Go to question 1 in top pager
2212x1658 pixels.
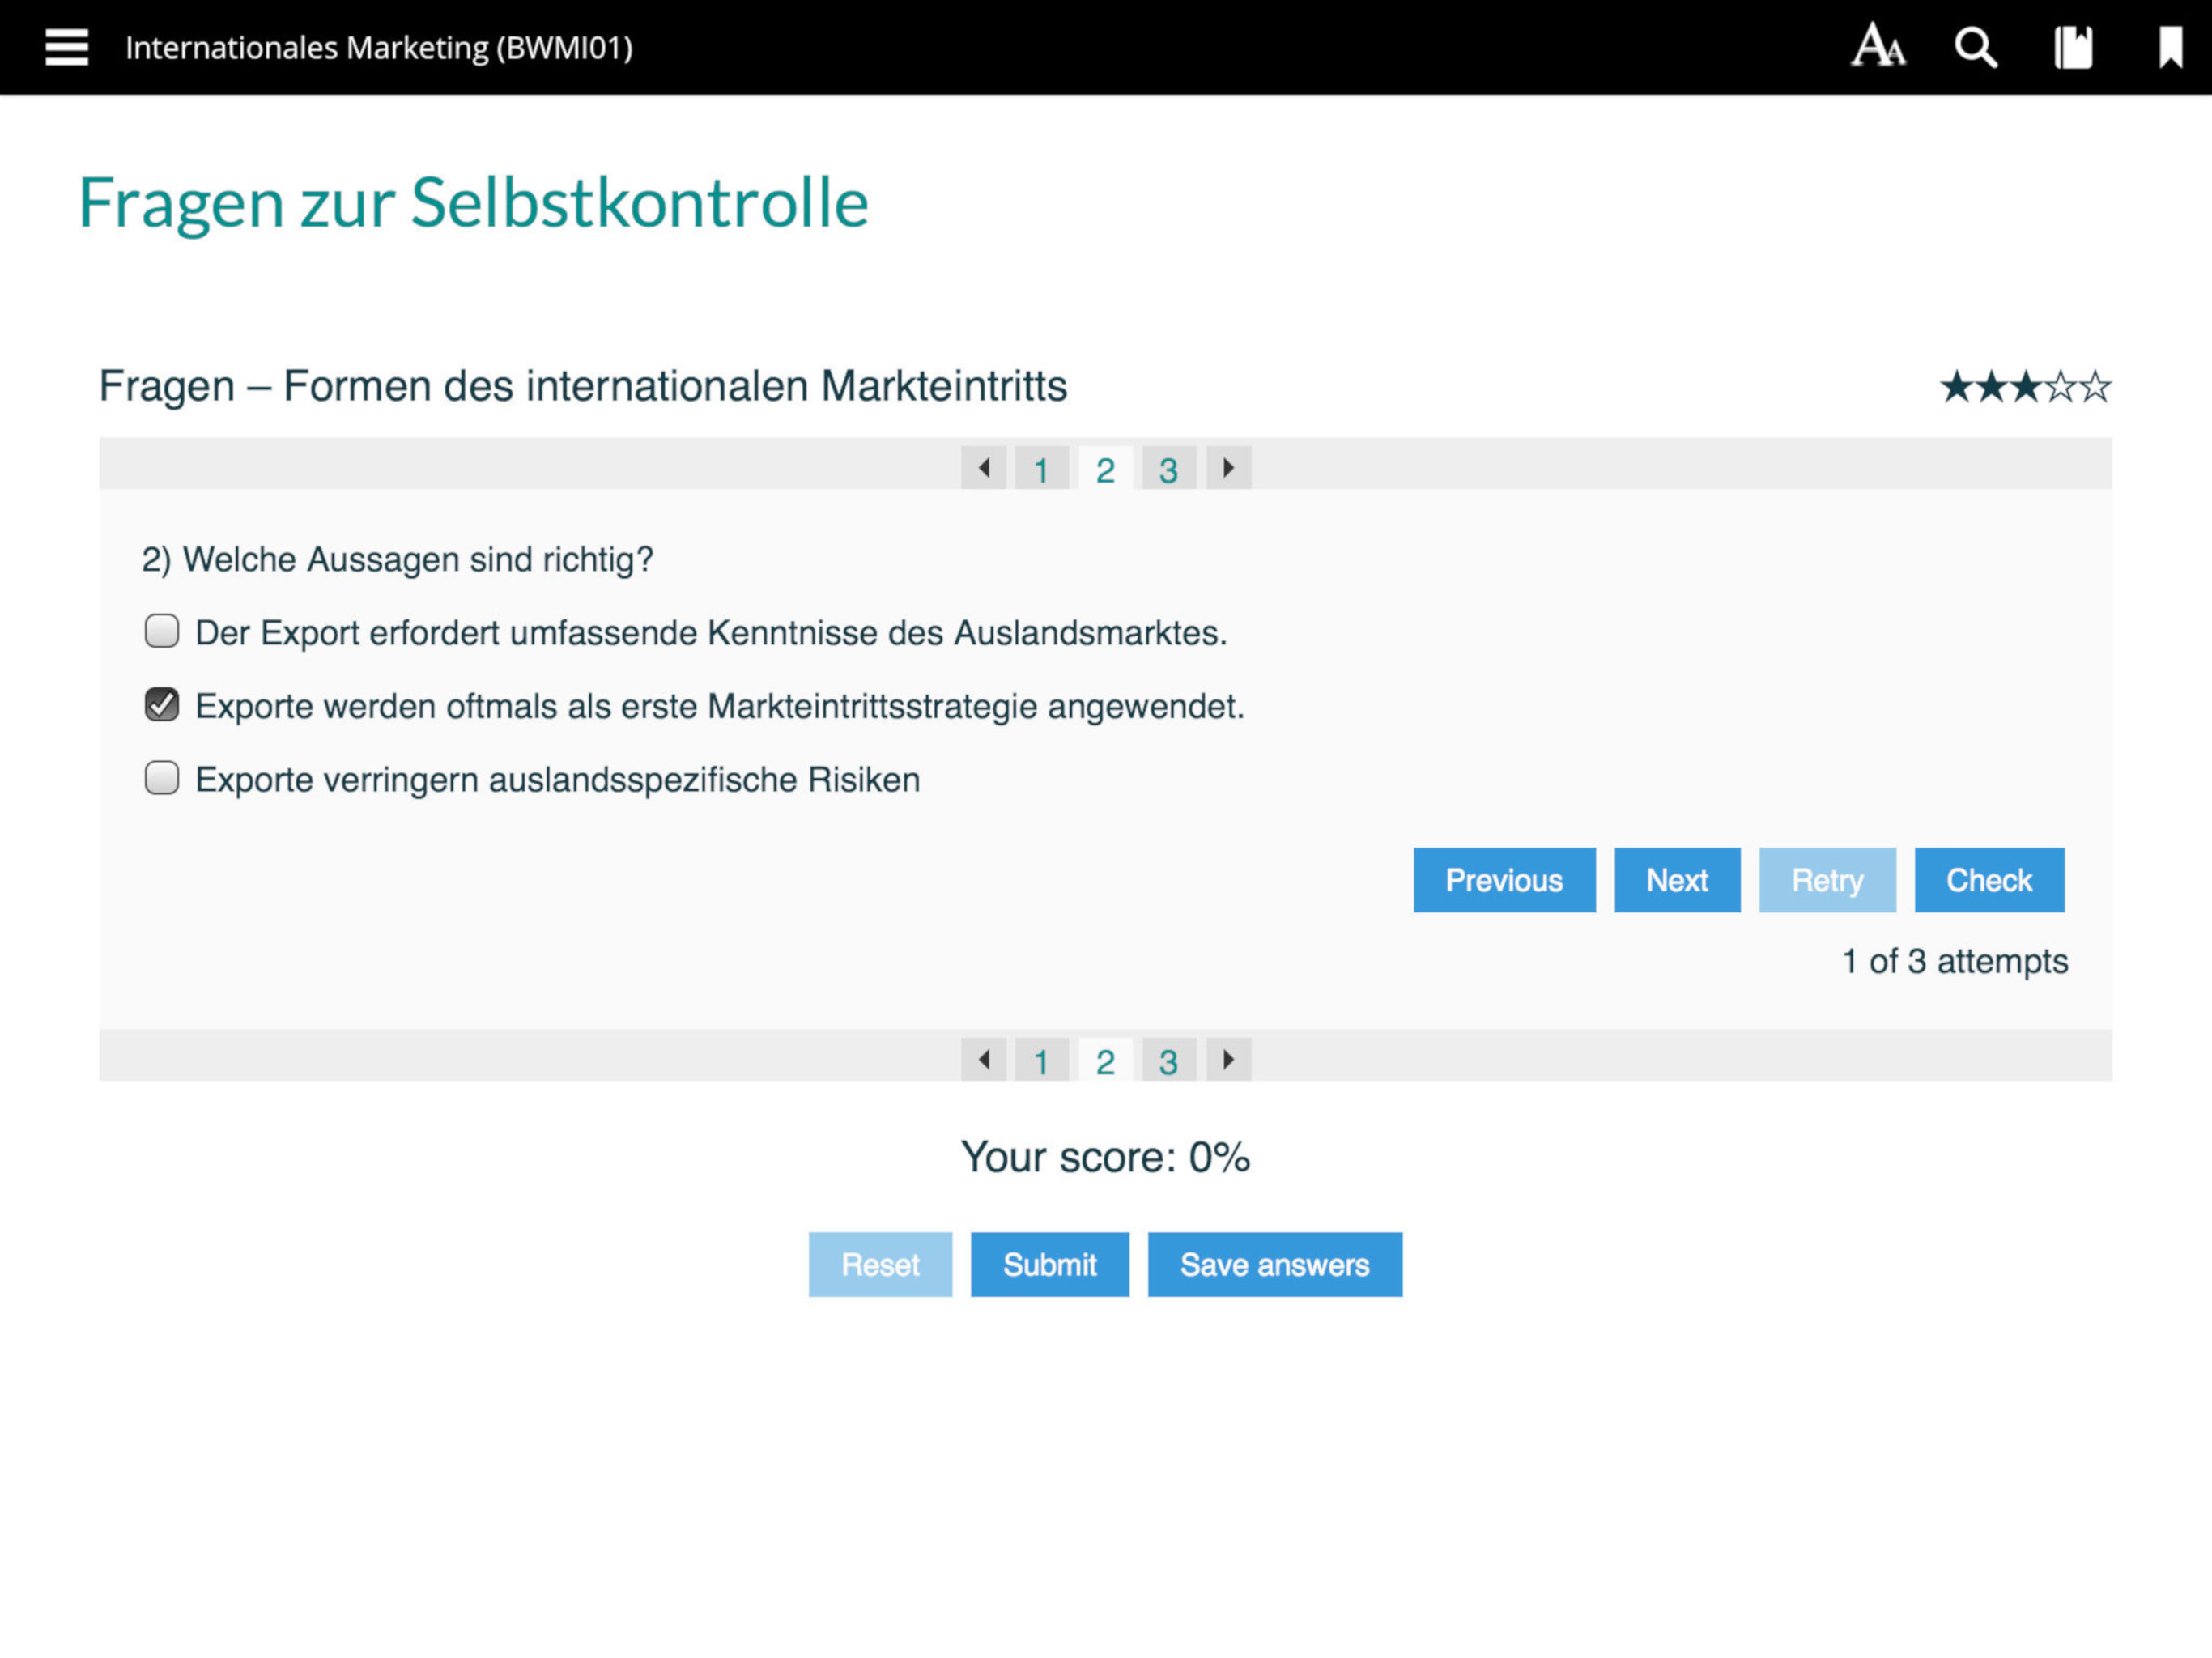click(x=1041, y=469)
